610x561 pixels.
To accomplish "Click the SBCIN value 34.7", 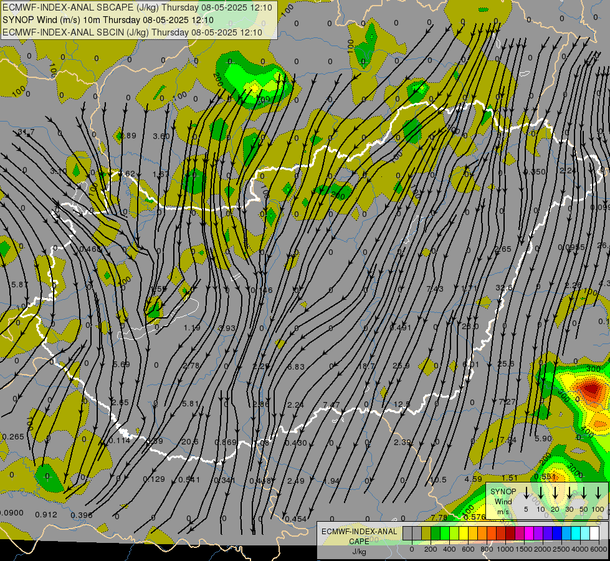I will pos(26,132).
